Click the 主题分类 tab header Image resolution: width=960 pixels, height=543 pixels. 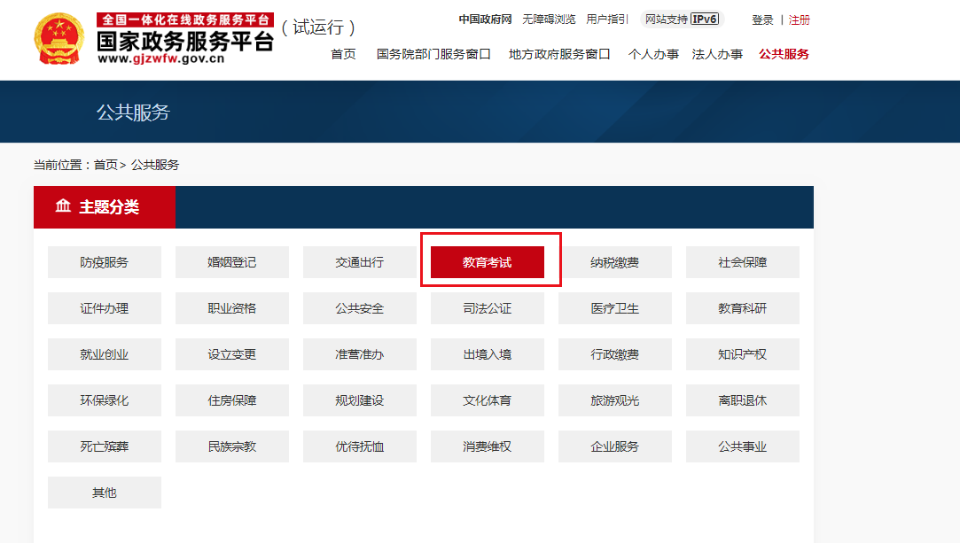click(x=105, y=207)
